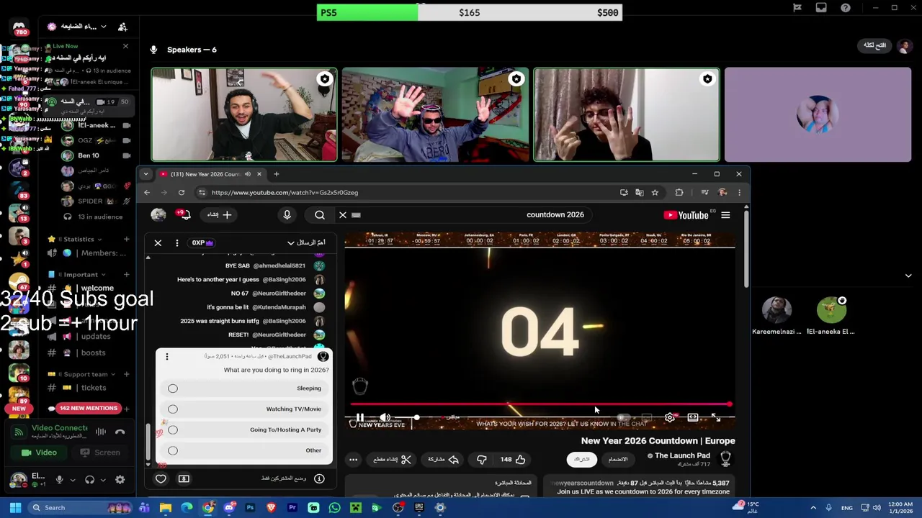Click the Share arrow button under video
The width and height of the screenshot is (922, 518).
pos(444,459)
